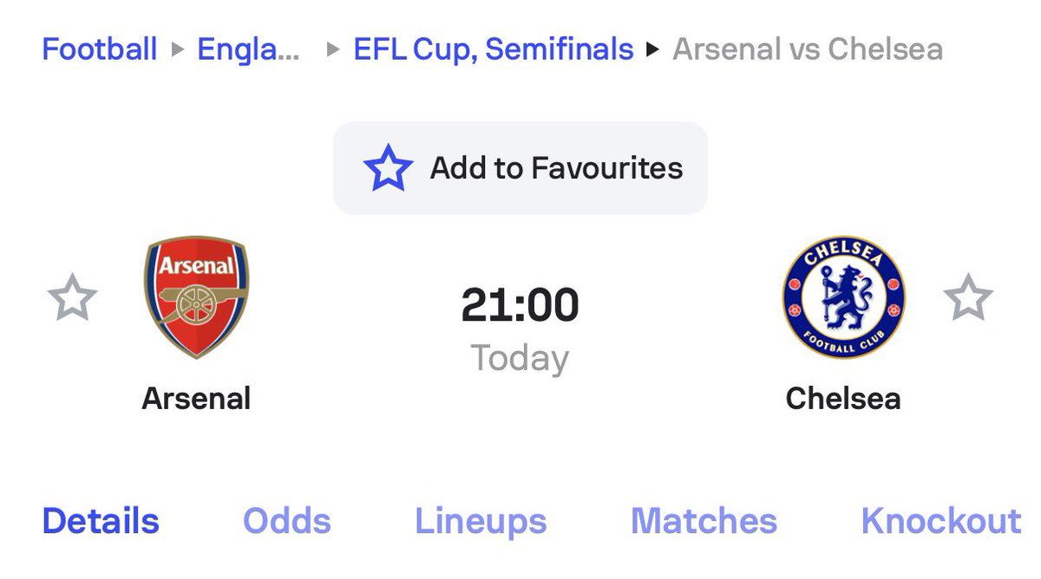
Task: Click the Arsenal club crest
Action: (x=196, y=297)
